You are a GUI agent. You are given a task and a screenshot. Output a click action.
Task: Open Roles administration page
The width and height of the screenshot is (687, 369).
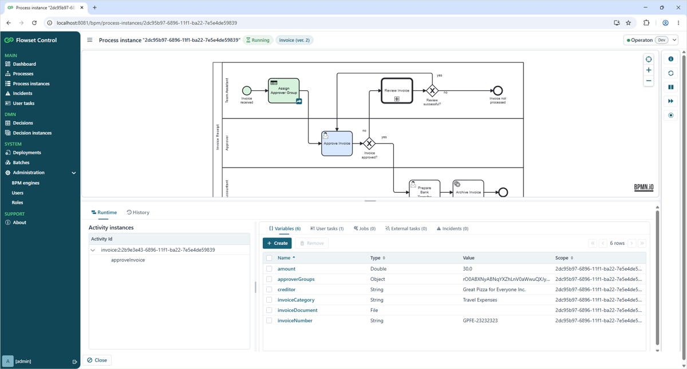[18, 203]
